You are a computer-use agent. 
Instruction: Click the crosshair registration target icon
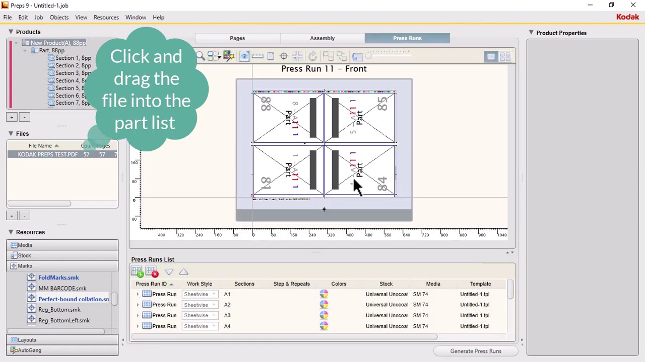[x=284, y=56]
